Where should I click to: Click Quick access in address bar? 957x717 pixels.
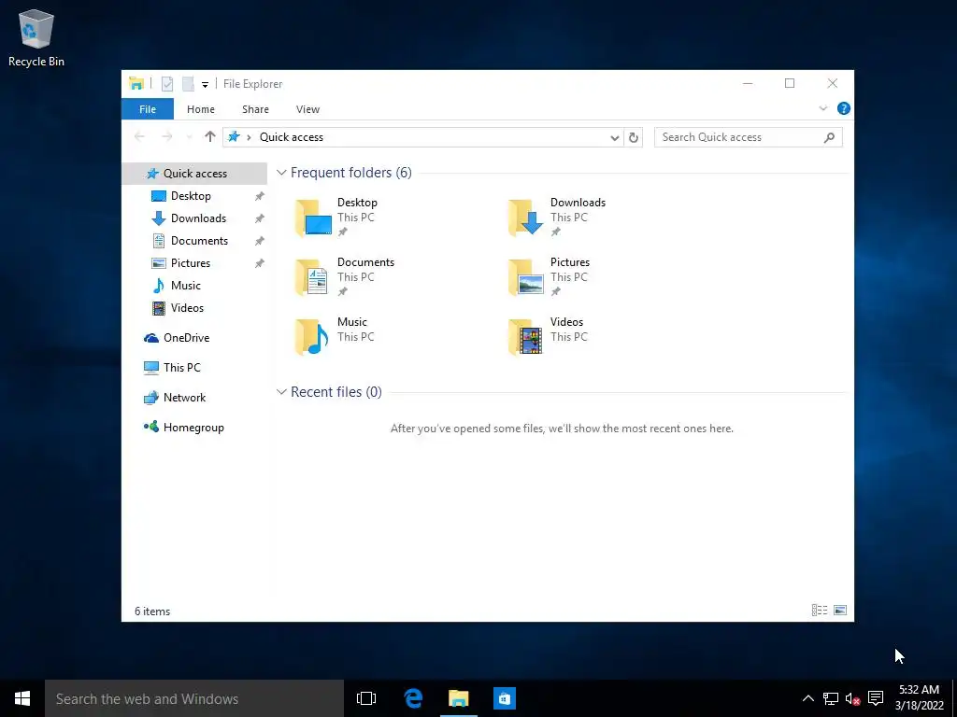292,137
